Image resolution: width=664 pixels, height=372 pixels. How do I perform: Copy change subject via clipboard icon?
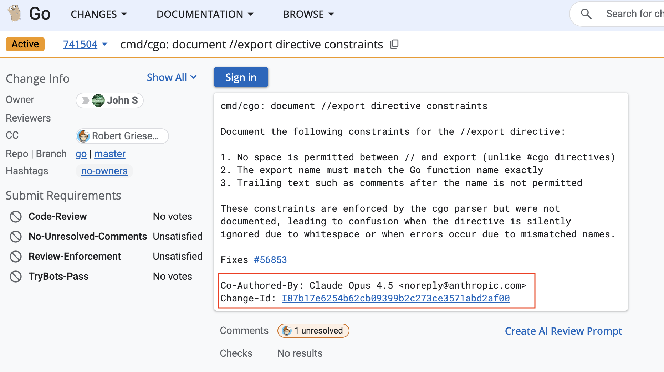[x=394, y=44]
